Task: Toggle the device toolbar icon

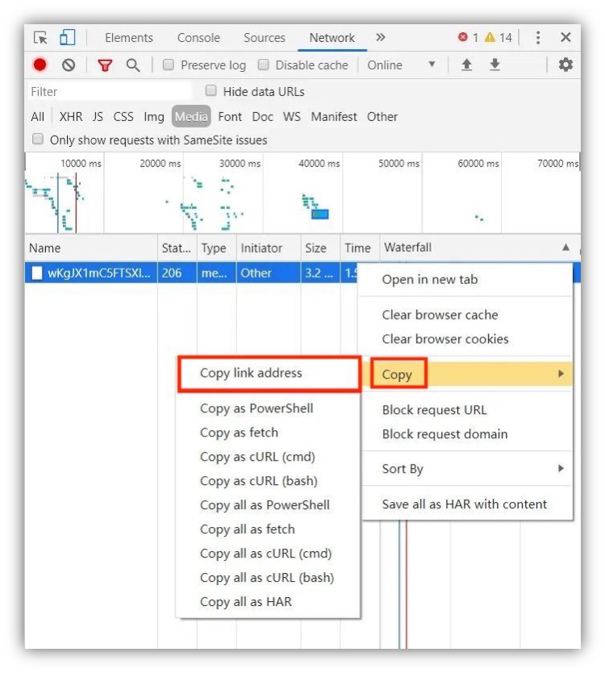Action: 68,37
